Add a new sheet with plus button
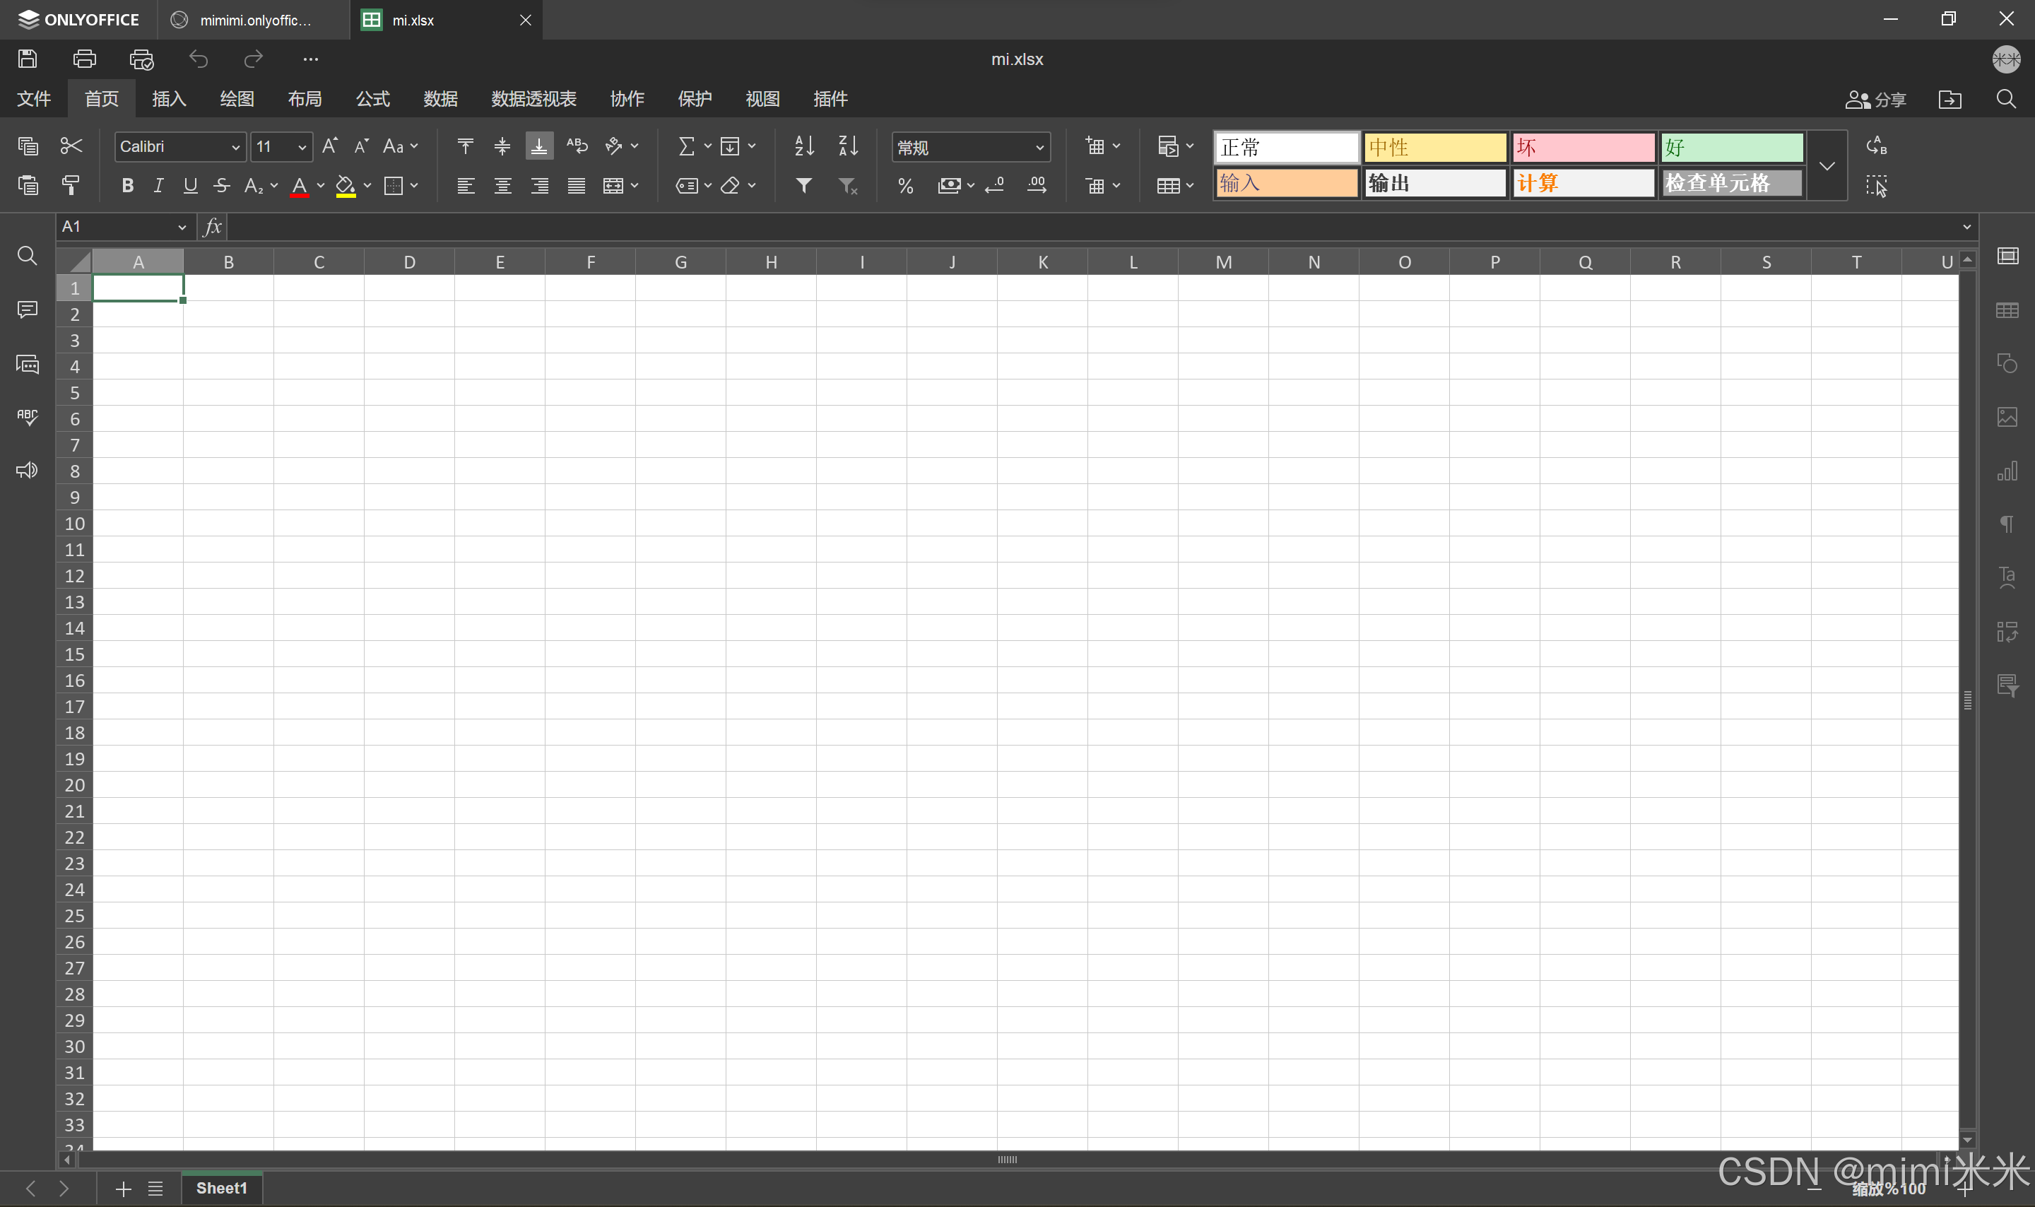The image size is (2035, 1207). click(123, 1189)
